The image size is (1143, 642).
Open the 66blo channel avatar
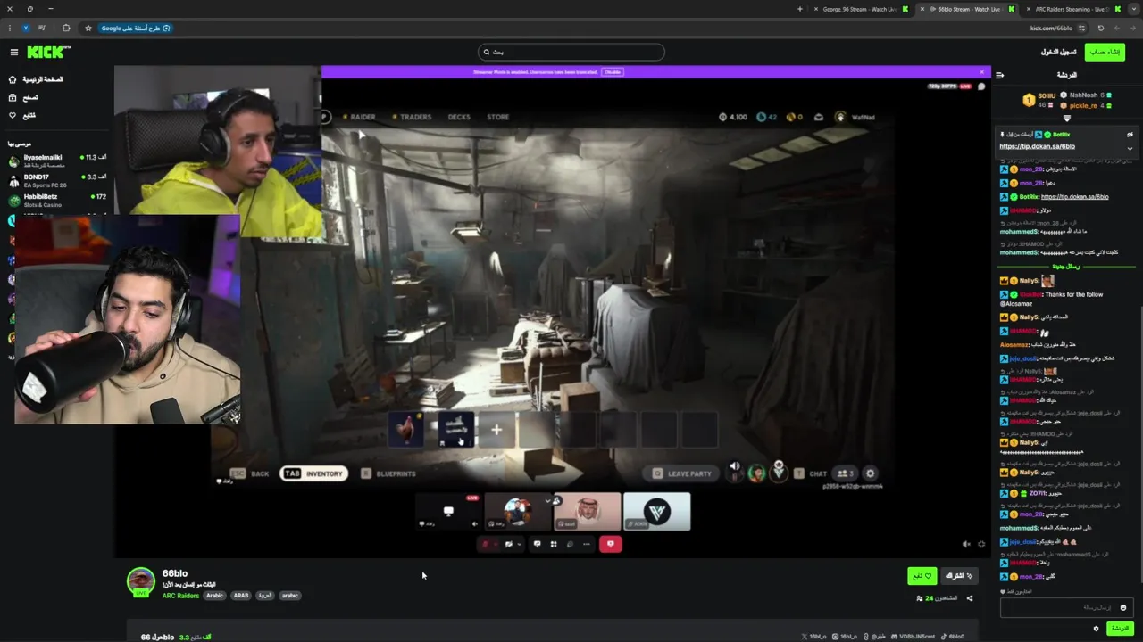pos(140,581)
